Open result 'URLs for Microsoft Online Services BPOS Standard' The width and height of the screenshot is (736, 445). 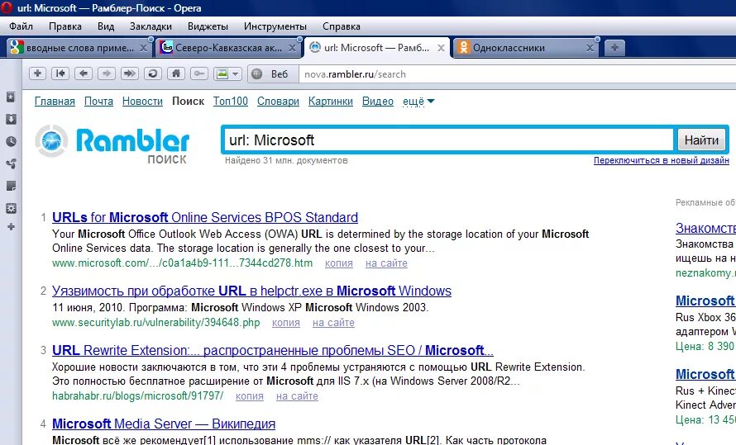point(204,217)
